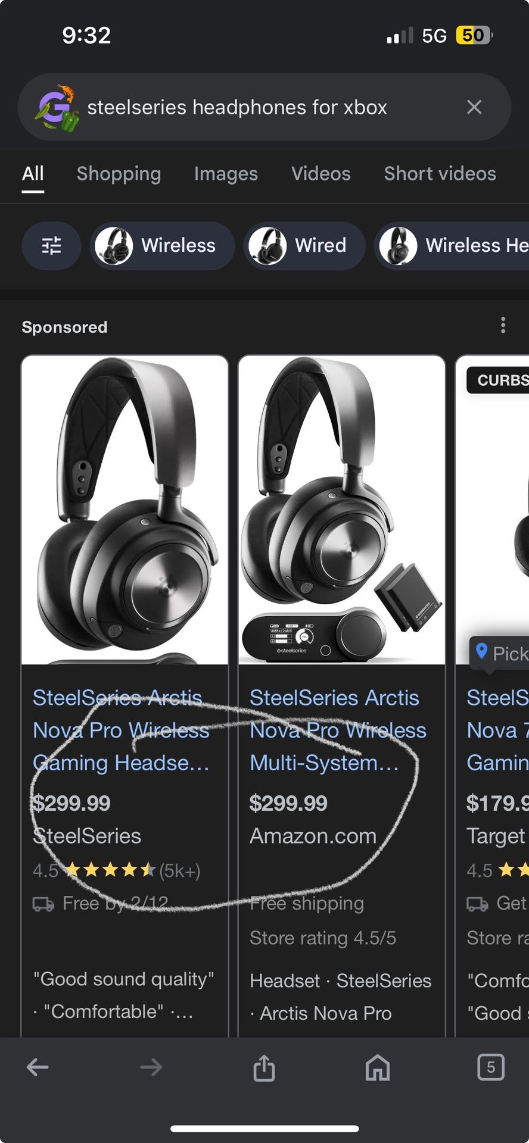Viewport: 529px width, 1143px height.
Task: Toggle the Wireless filter chip
Action: point(162,245)
